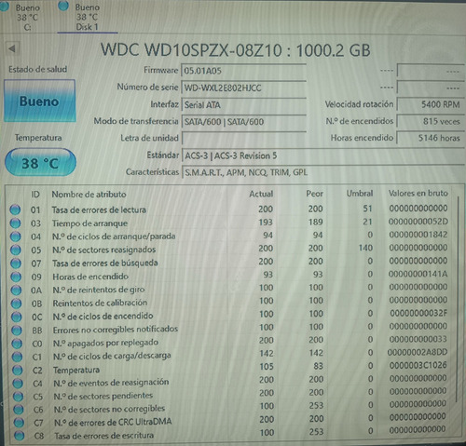Screen dimensions: 466x446
Task: Click raw value 00000000033
Action: pos(418,339)
